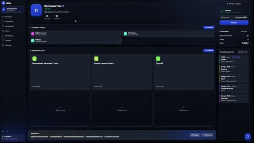The height and width of the screenshot is (143, 254).
Task: Open the Публичная оферта document link
Action: [56, 137]
